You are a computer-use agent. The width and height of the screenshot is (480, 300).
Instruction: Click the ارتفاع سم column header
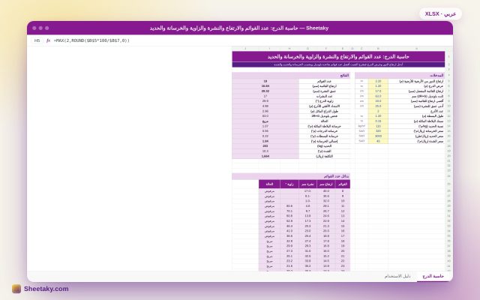tap(326, 184)
